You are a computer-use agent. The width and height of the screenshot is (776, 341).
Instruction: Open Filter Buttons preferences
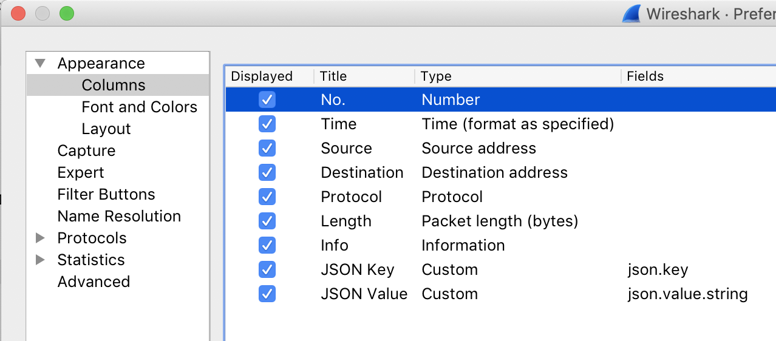click(106, 194)
